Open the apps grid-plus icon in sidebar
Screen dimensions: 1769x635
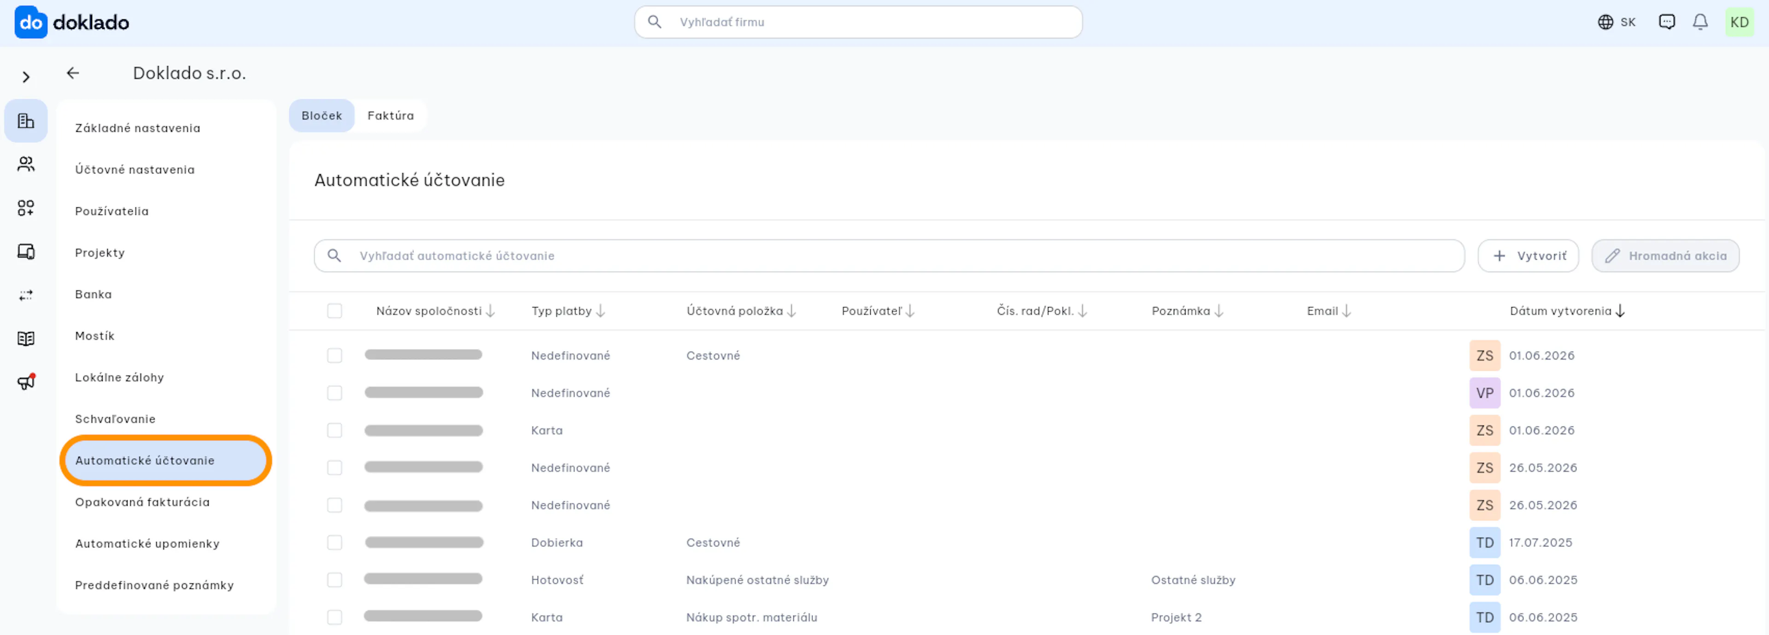(x=26, y=208)
